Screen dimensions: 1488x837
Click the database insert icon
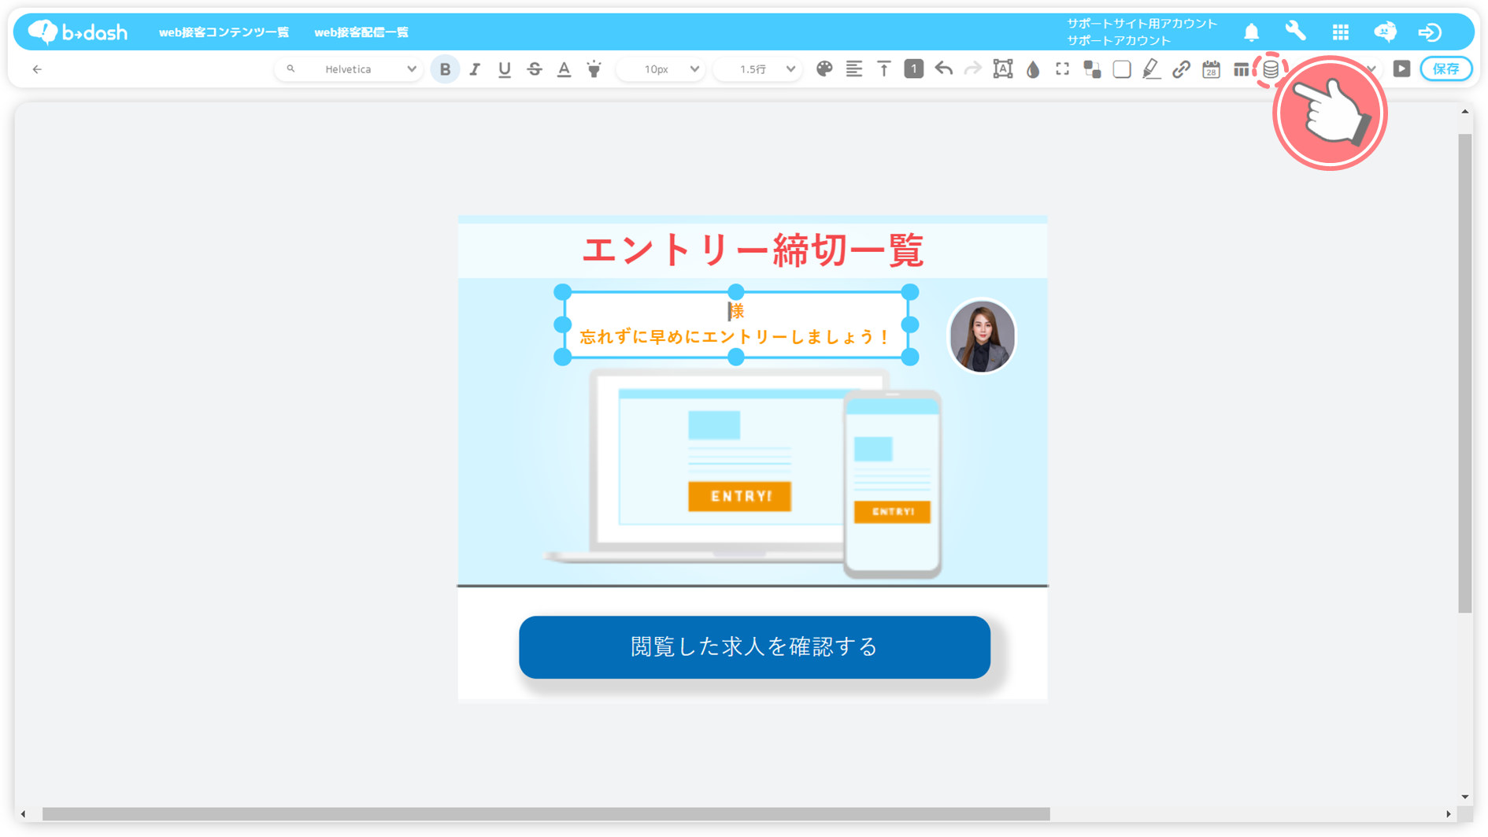coord(1271,69)
